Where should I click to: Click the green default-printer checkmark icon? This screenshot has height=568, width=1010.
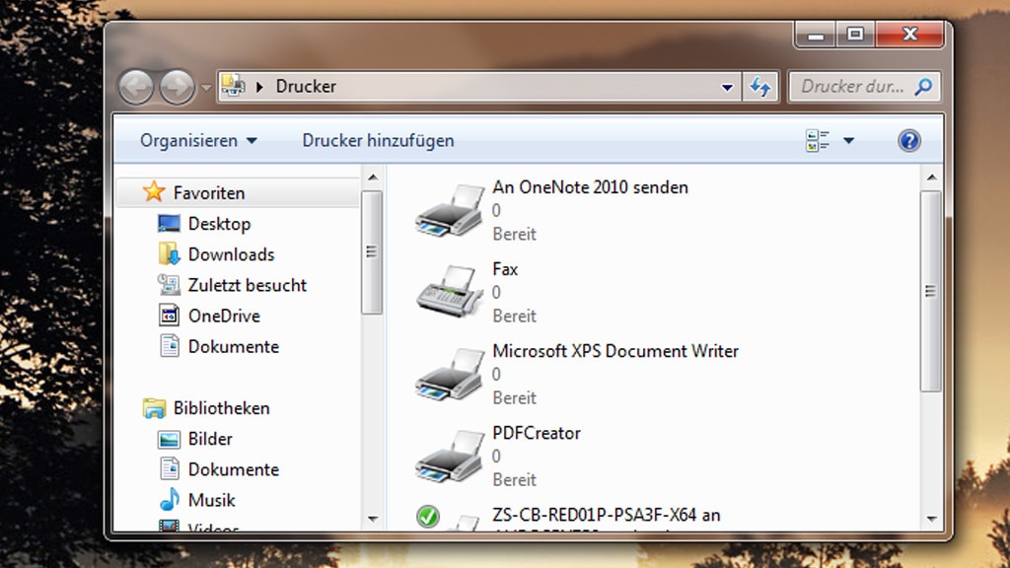coord(428,517)
